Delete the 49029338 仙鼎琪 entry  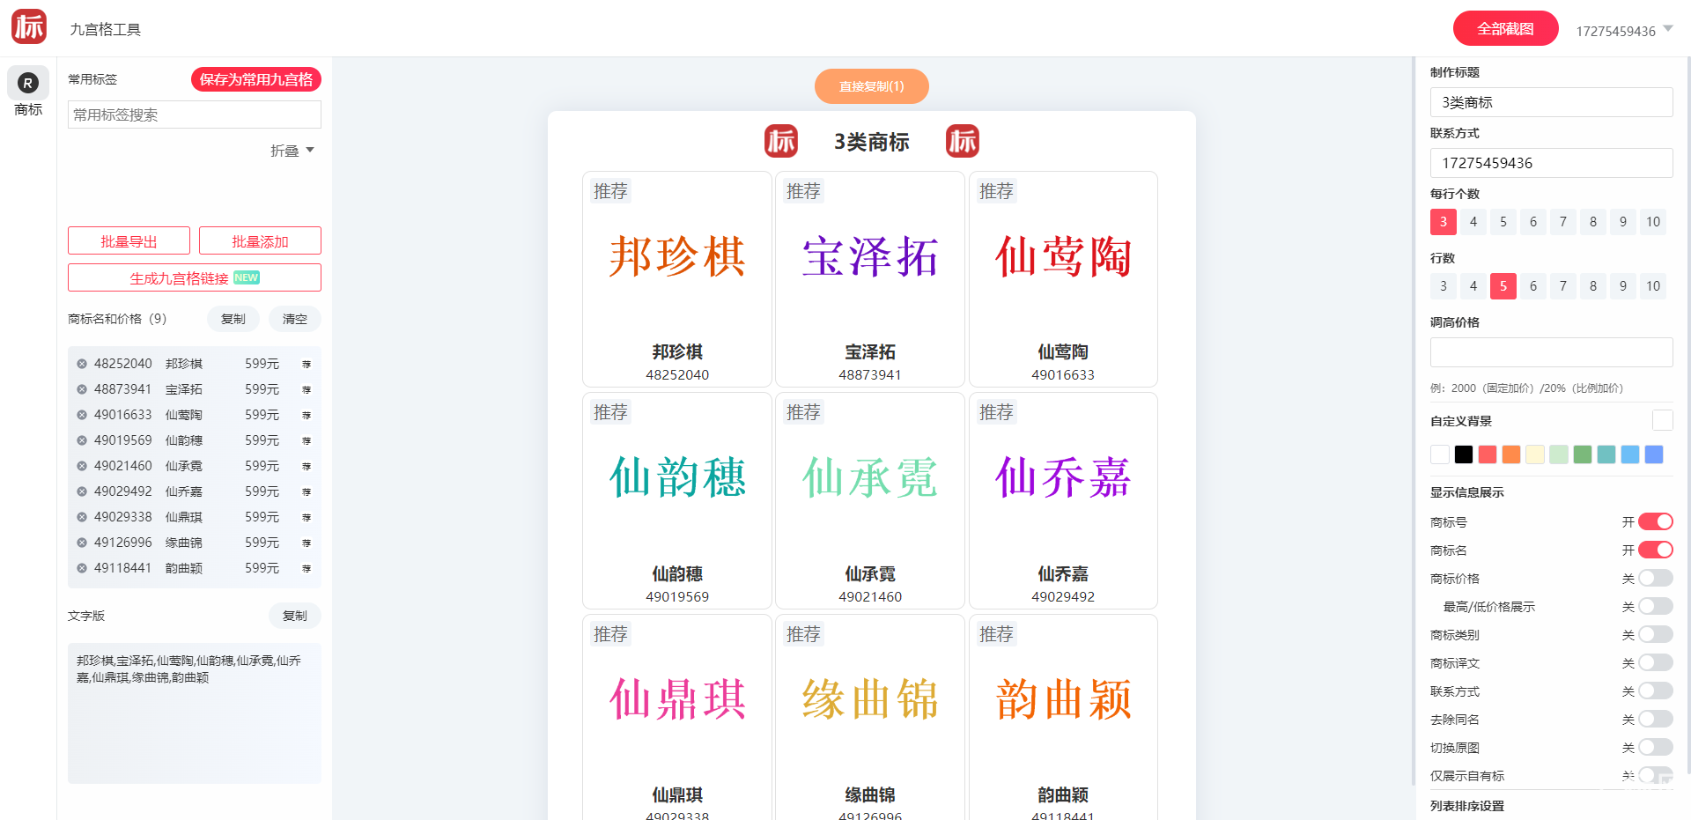(82, 517)
